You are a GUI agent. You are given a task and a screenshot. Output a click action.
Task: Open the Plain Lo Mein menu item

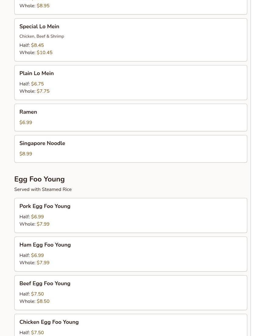pyautogui.click(x=37, y=73)
